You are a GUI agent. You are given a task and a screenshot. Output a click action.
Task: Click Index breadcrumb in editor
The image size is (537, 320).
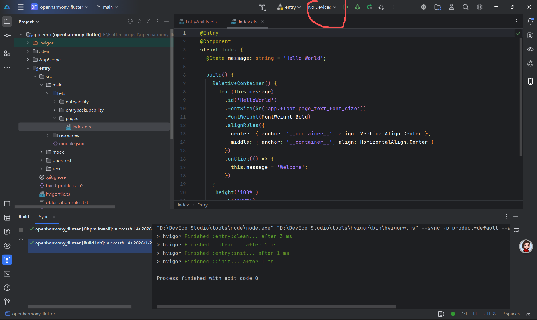click(x=183, y=205)
